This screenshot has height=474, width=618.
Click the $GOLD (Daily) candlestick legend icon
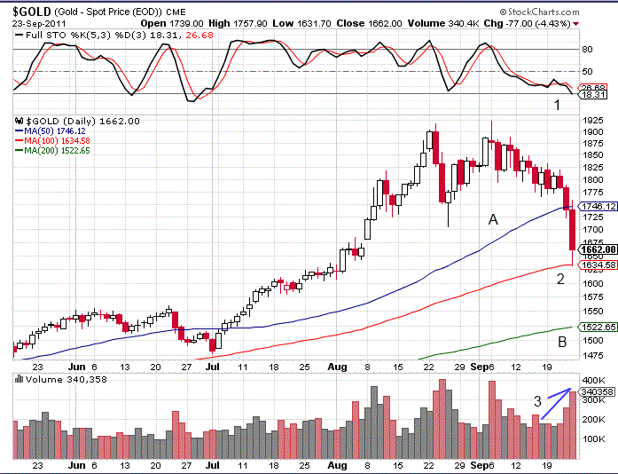point(18,120)
